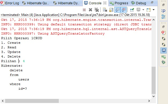Toggle show console on standard output change
Image resolution: width=168 pixels, height=104 pixels.
click(118, 10)
